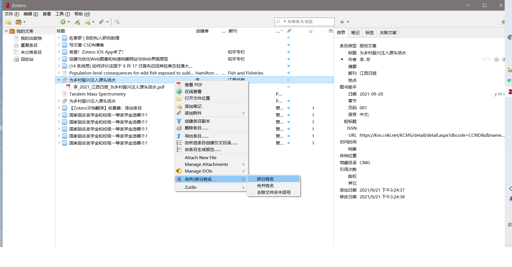The width and height of the screenshot is (512, 267).
Task: Choose 创建条目副本 from context menu
Action: pyautogui.click(x=211, y=121)
